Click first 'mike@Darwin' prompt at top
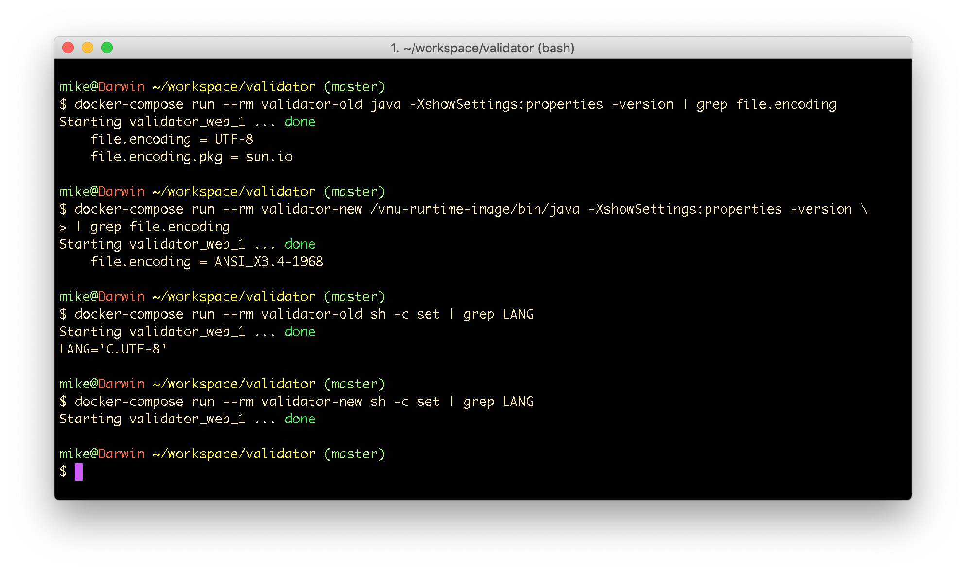The image size is (966, 572). pyautogui.click(x=102, y=87)
